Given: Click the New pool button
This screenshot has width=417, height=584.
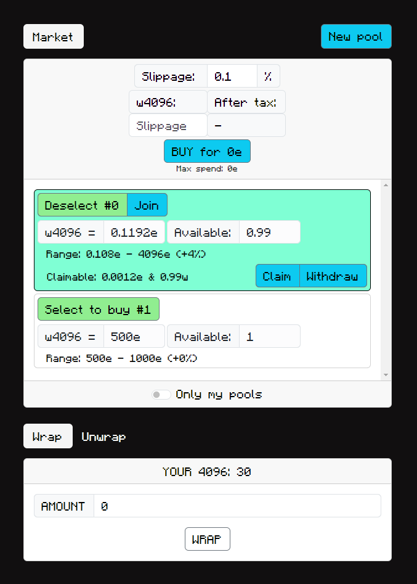Looking at the screenshot, I should (356, 36).
